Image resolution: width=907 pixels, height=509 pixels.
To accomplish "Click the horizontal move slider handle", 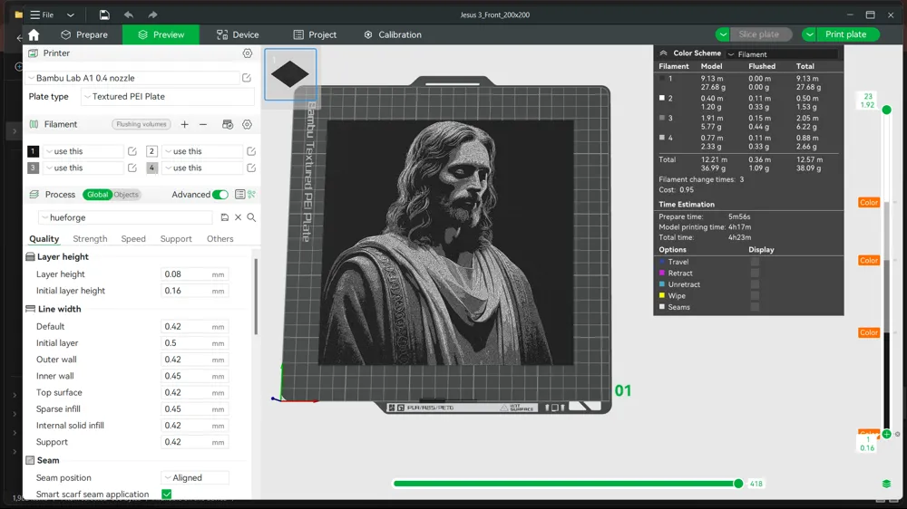I will tap(738, 484).
